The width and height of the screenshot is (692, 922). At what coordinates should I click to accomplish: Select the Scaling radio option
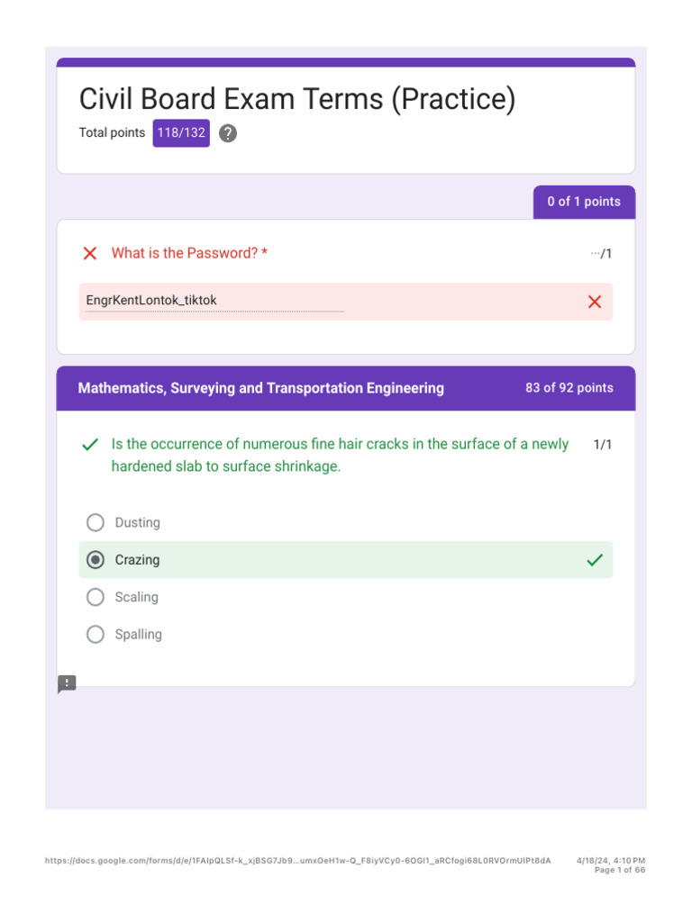tap(96, 597)
